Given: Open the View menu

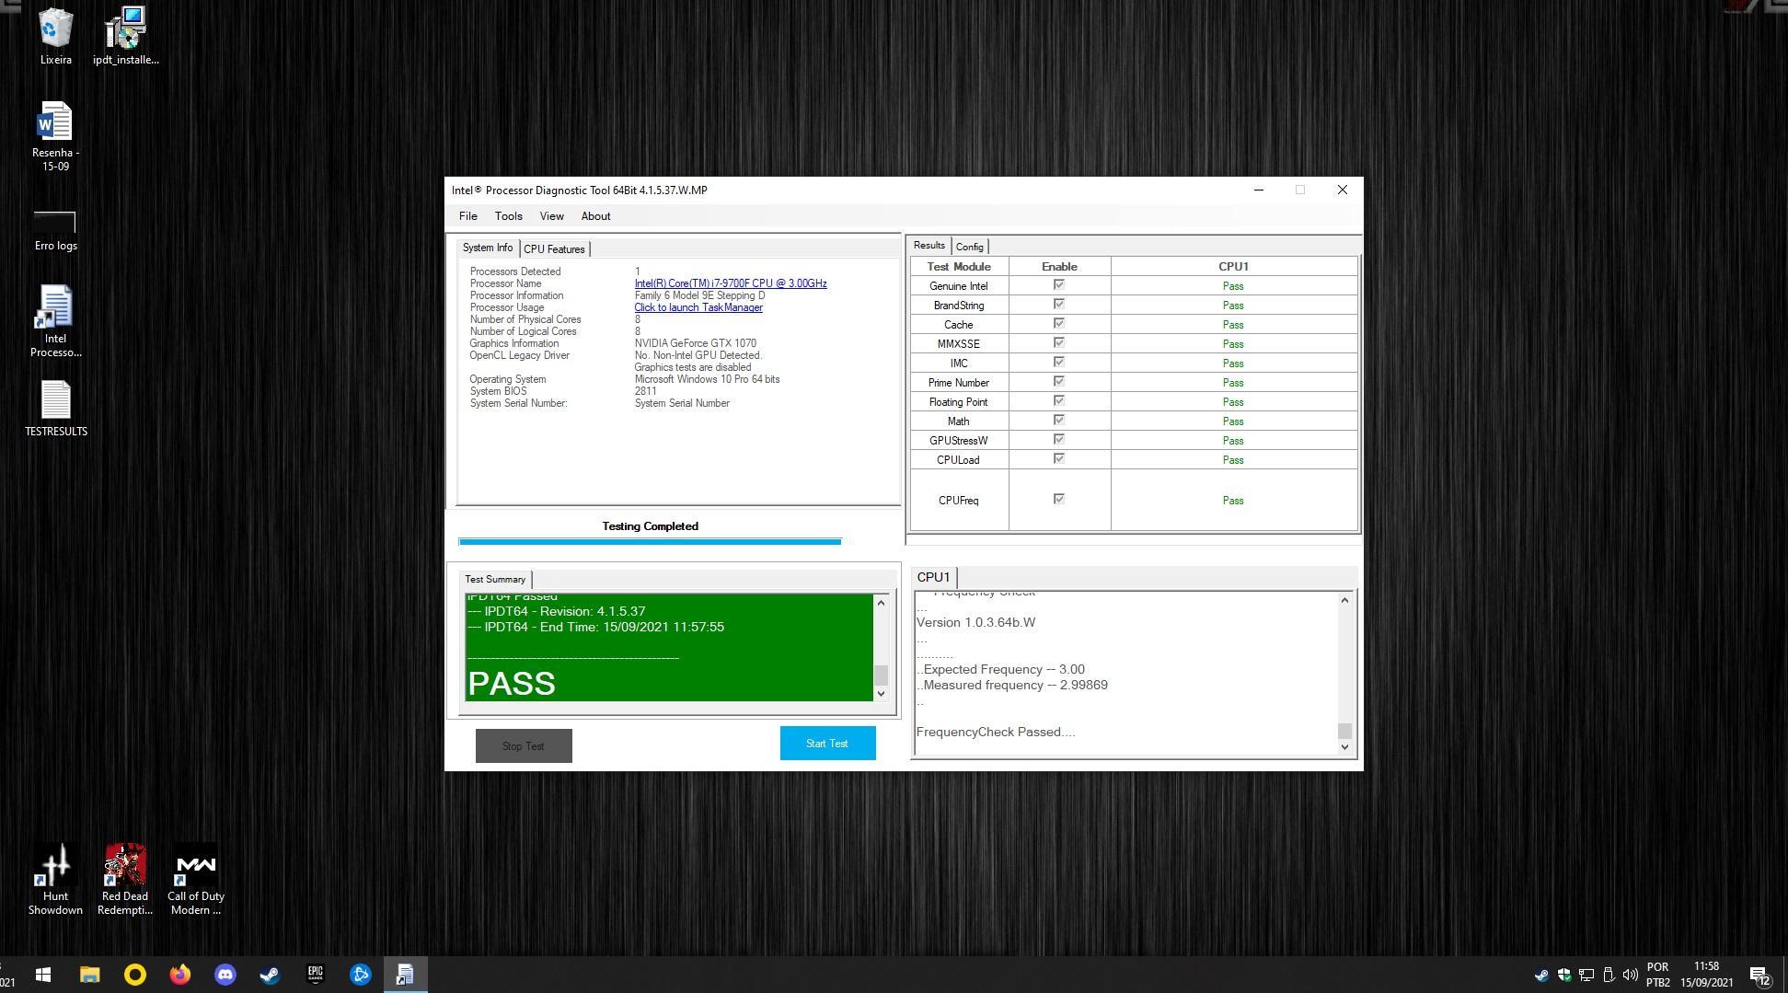Looking at the screenshot, I should [x=551, y=216].
